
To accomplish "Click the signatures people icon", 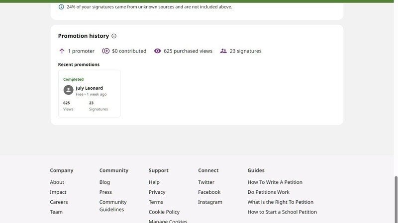I will click(223, 51).
